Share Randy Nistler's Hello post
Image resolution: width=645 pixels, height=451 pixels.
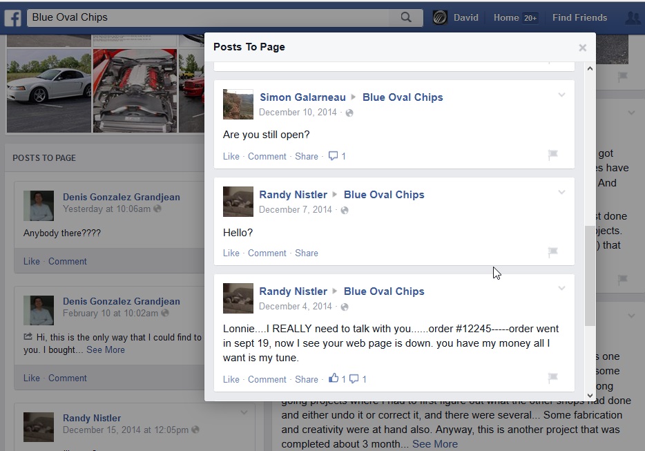[x=307, y=253]
